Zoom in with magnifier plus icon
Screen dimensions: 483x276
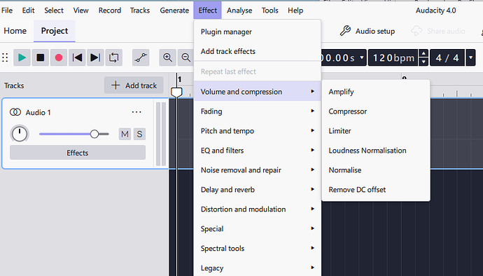[x=167, y=57]
